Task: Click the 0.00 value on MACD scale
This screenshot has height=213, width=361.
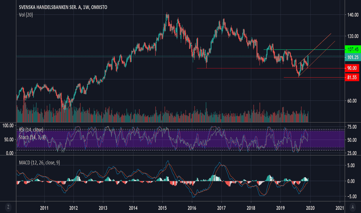Action: pyautogui.click(x=351, y=181)
